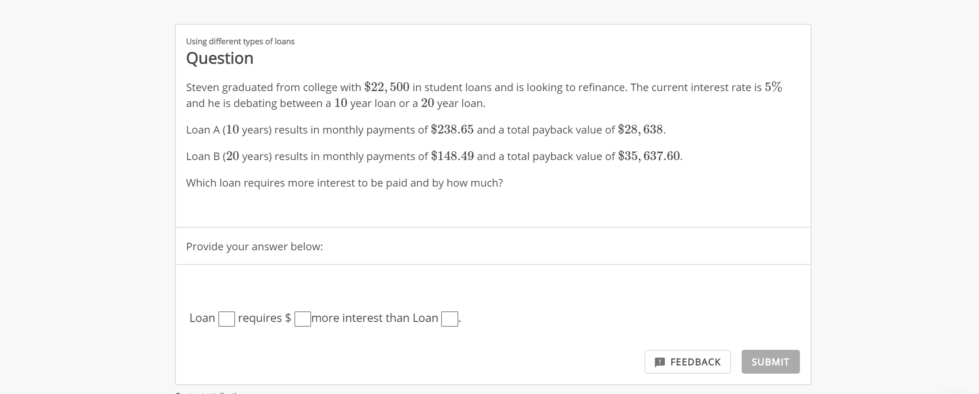
Task: Click the 'Question' heading
Action: click(220, 57)
